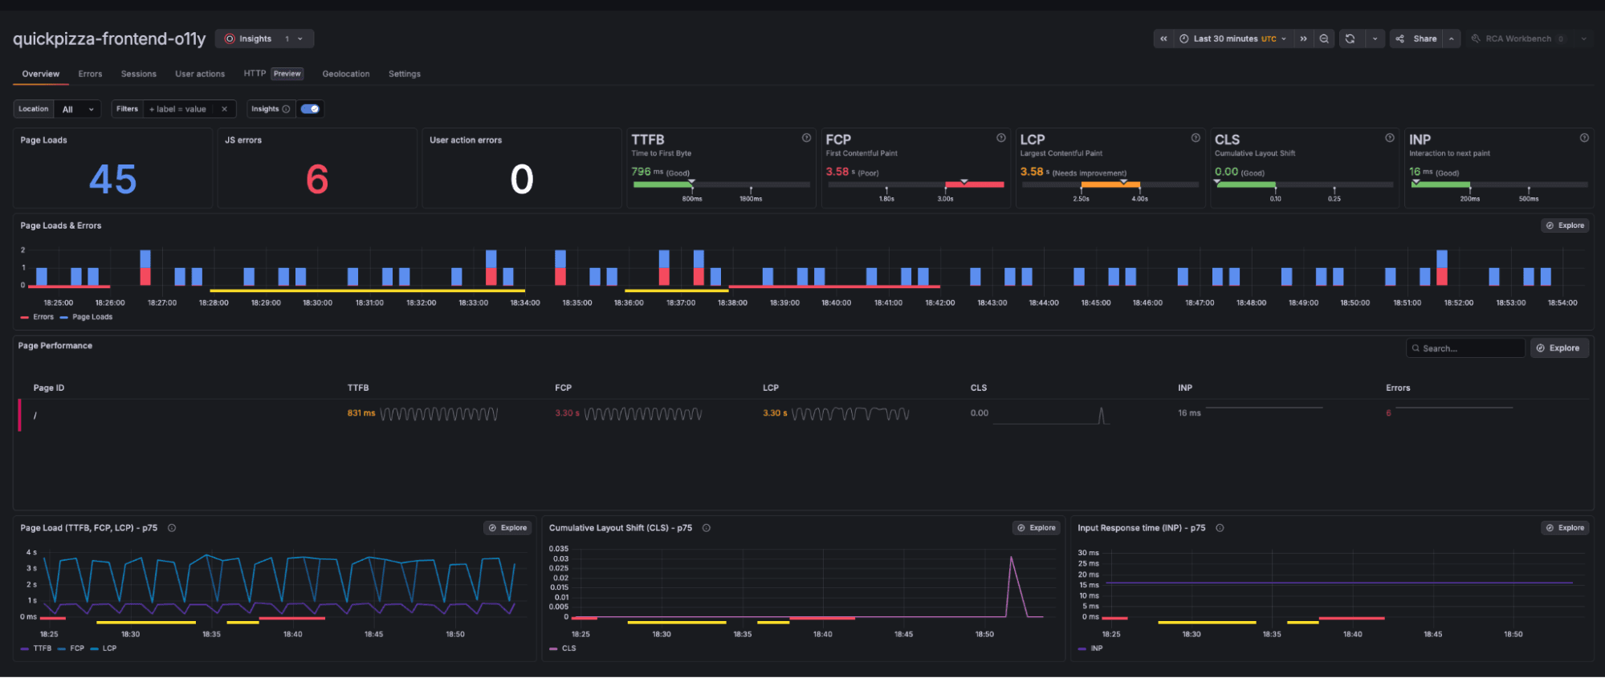The image size is (1605, 678).
Task: Click the JS errors count 6
Action: 317,179
